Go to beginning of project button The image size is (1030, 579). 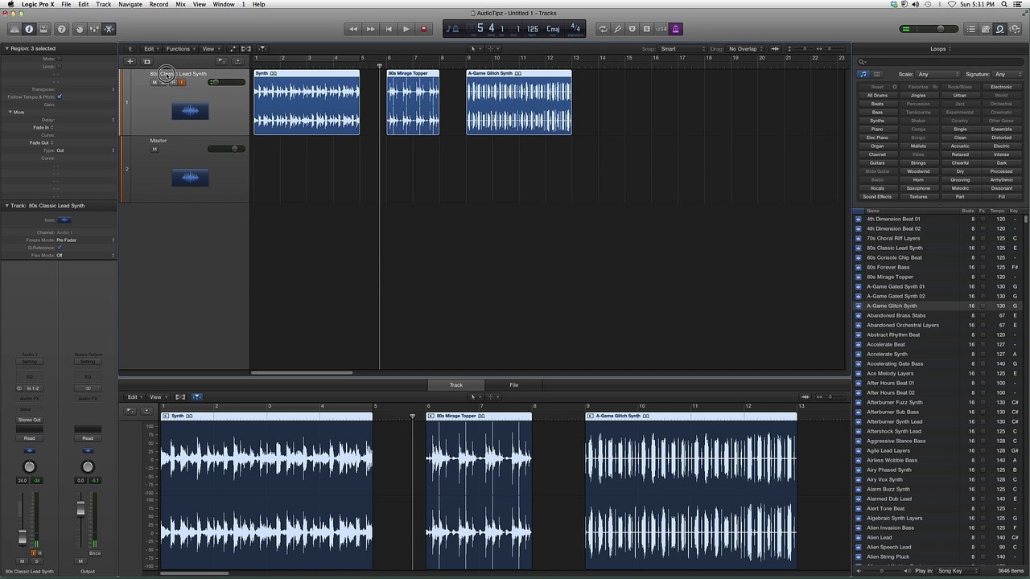[388, 29]
